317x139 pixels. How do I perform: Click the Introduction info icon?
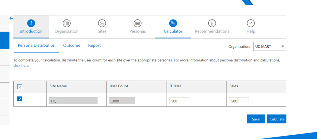(31, 23)
